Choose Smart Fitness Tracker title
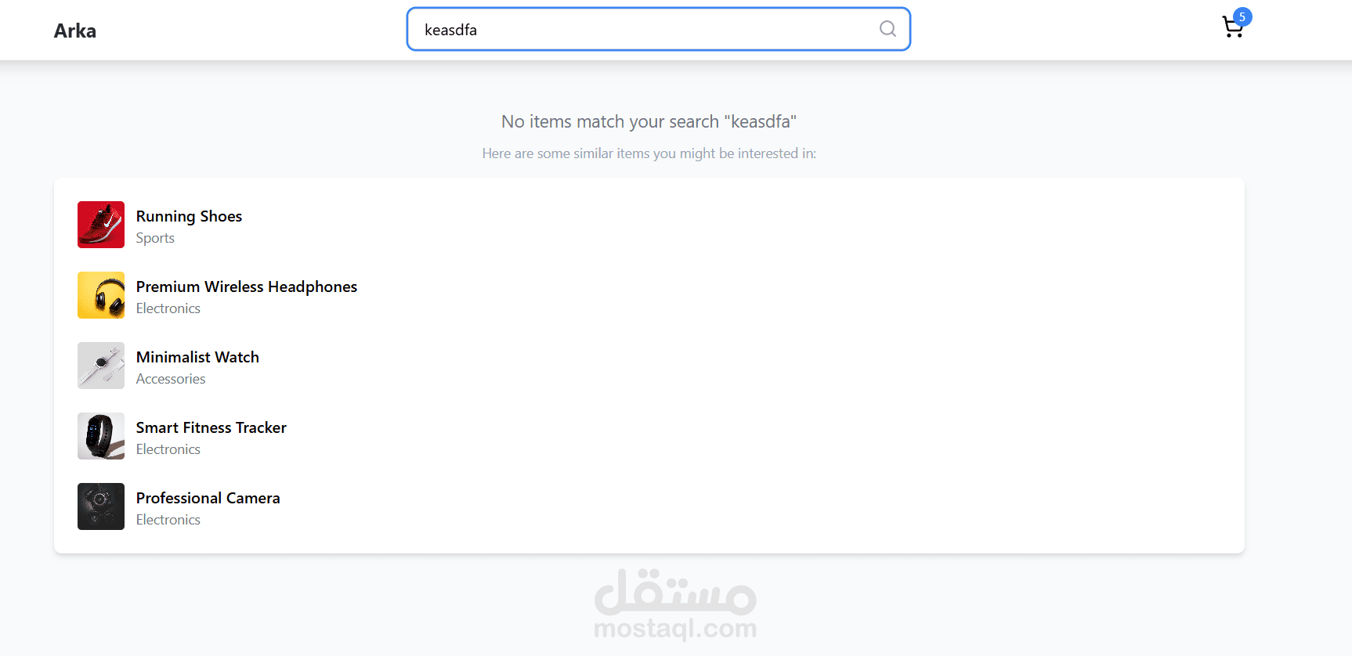1352x656 pixels. (x=211, y=427)
